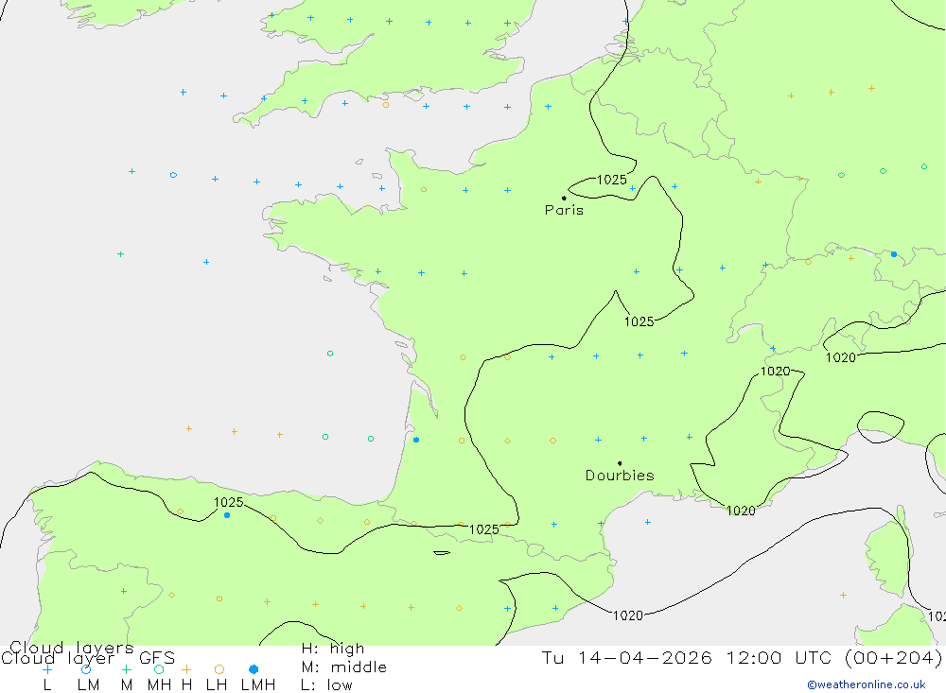
Task: Click the blue circle LM legend symbol
Action: 86,668
